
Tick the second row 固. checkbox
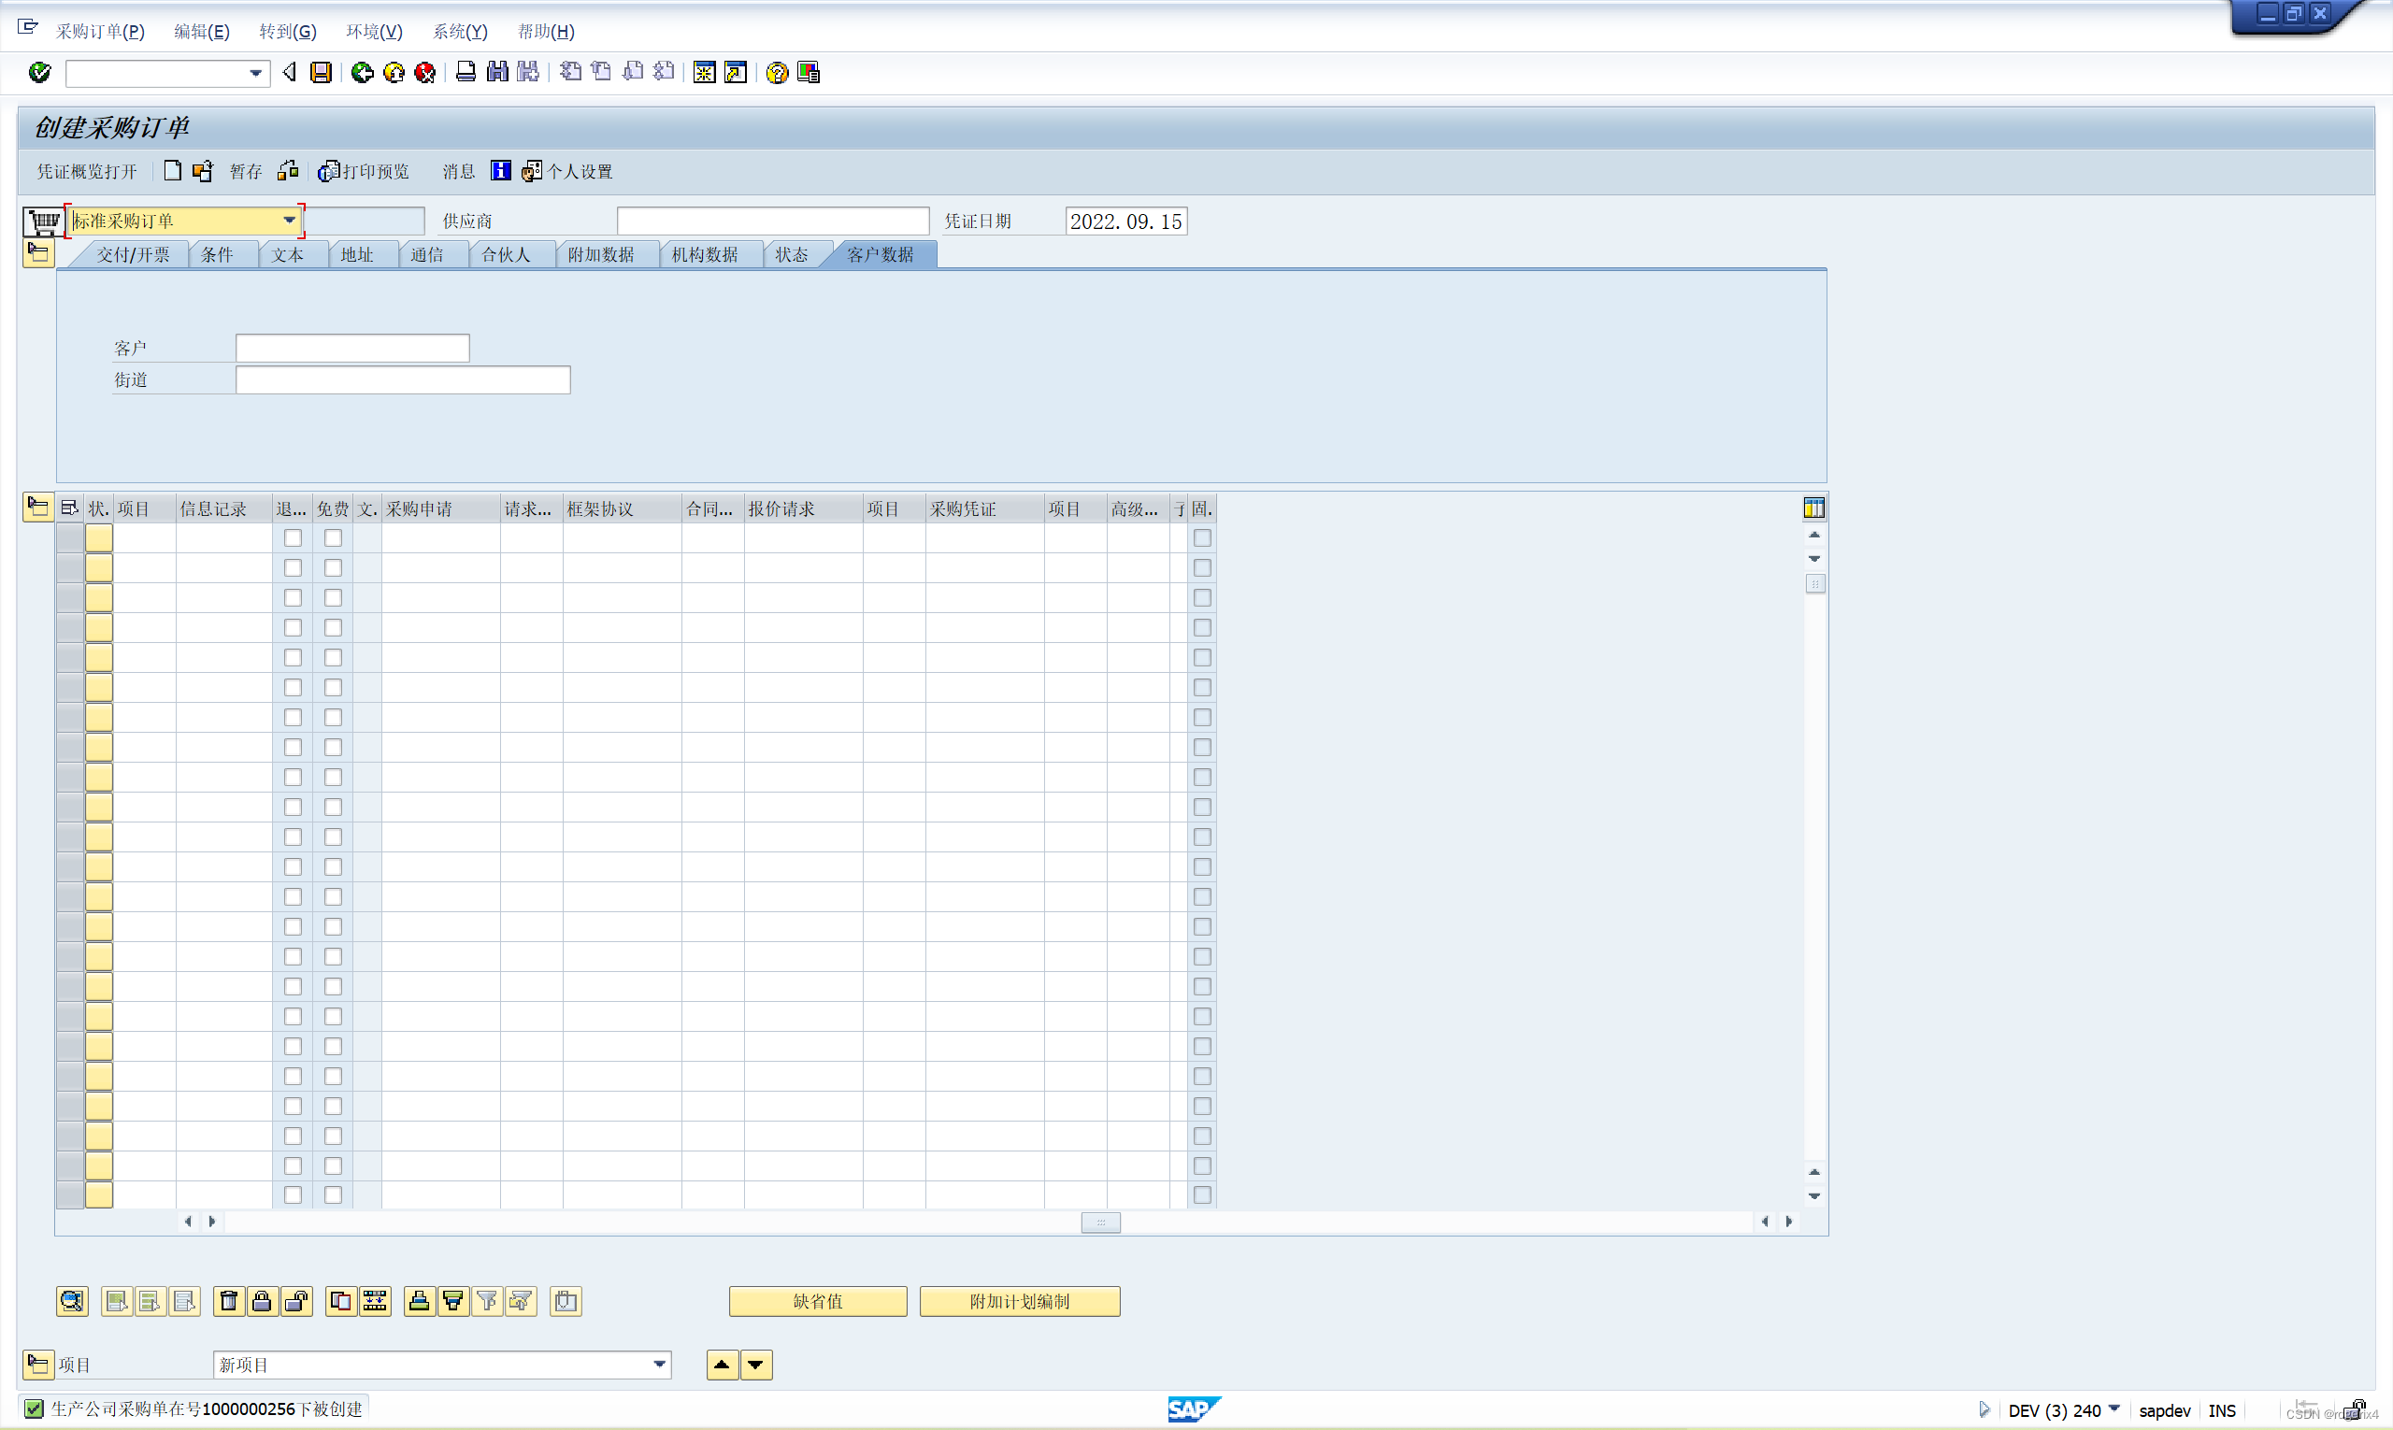pos(1203,567)
